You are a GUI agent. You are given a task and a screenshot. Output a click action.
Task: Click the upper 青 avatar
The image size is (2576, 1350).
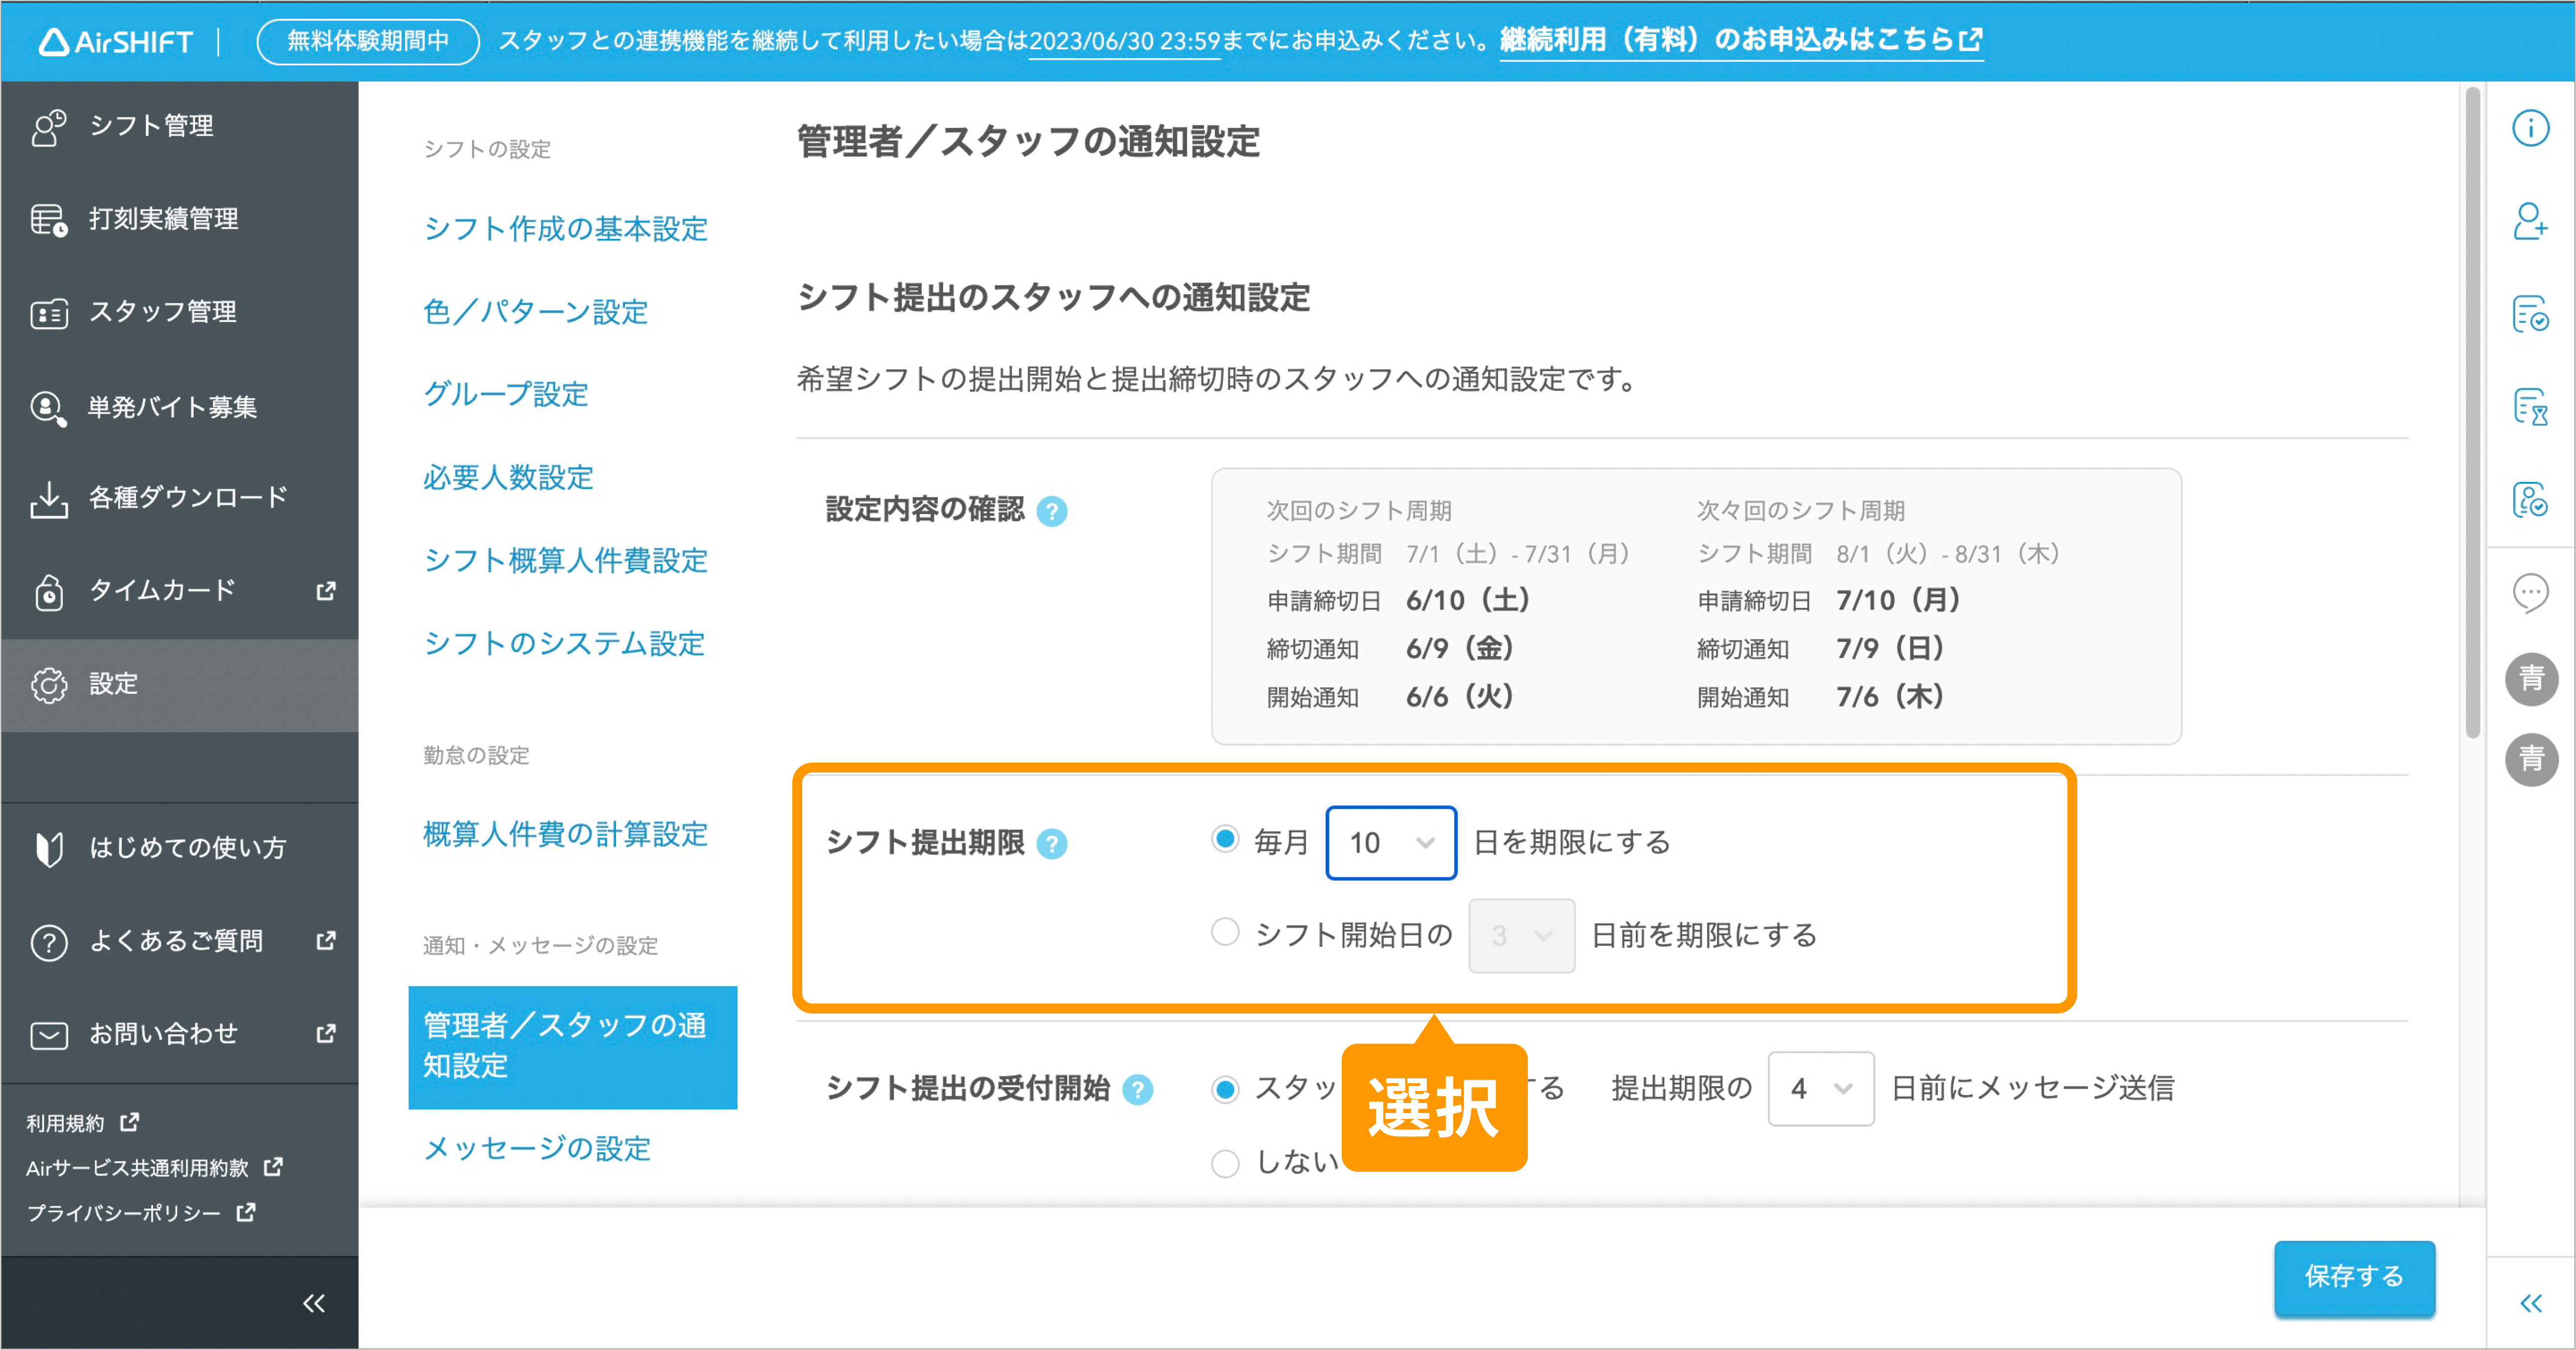click(2531, 679)
